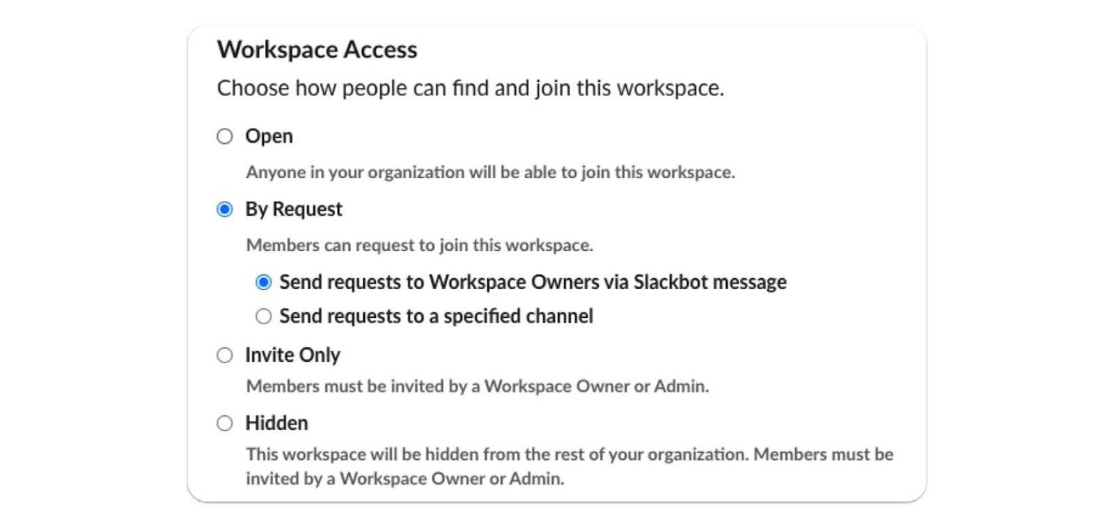Viewport: 1114px width, 528px height.
Task: Click the Invite Only radio circle
Action: [x=225, y=355]
